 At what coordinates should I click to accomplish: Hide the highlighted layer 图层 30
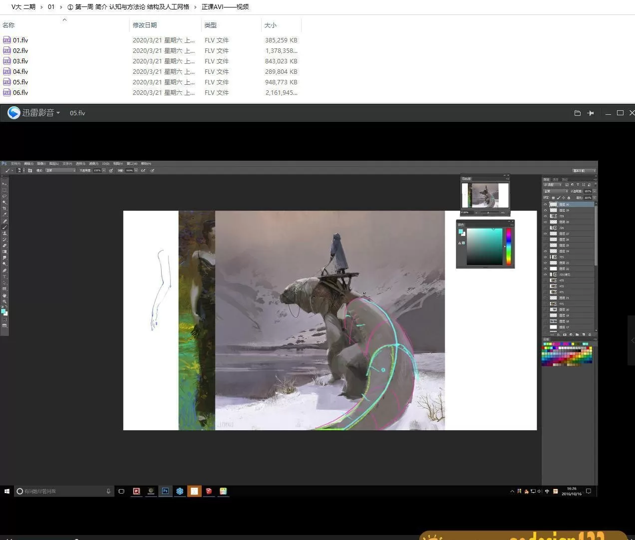click(545, 204)
